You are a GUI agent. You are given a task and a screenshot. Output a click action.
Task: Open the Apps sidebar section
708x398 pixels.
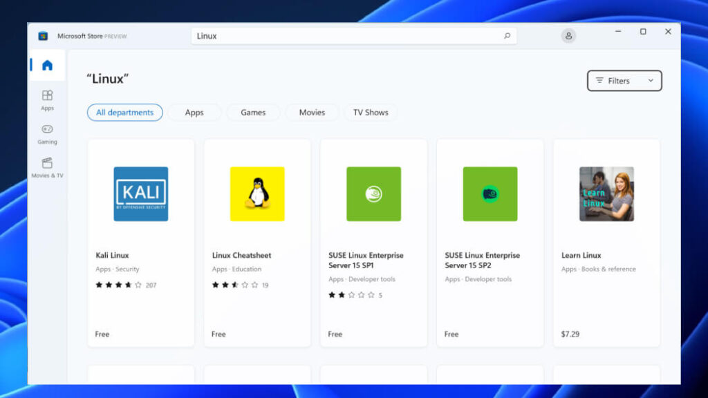point(47,100)
